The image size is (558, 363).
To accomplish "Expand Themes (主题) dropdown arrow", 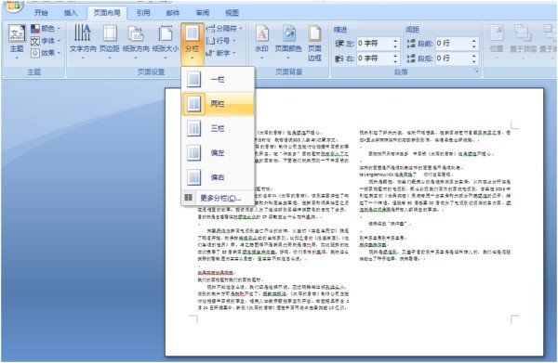I will (17, 58).
